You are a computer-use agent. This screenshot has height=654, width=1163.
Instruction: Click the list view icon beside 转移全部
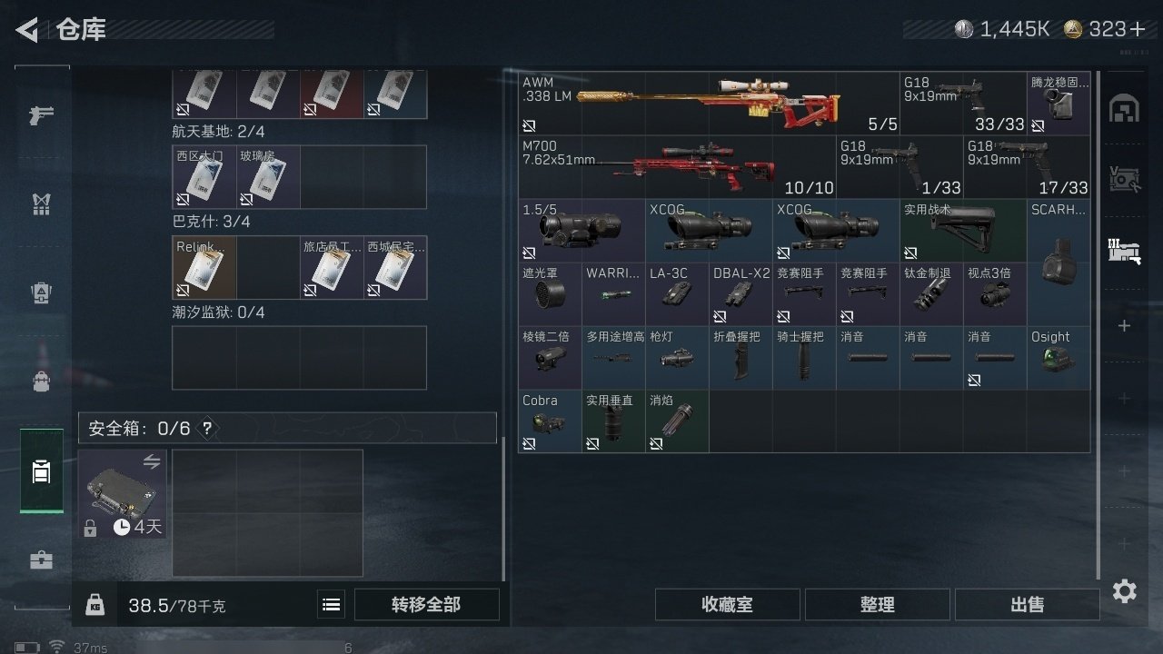332,605
